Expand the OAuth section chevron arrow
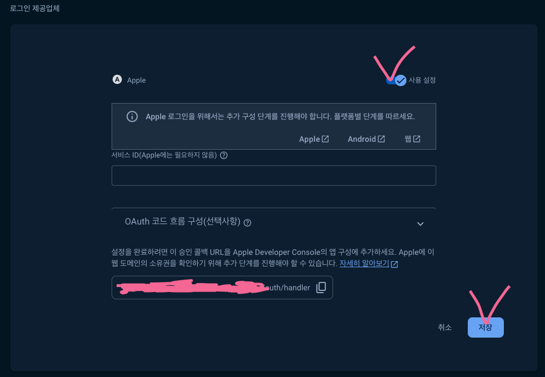Screen dimensions: 545x377 420,224
